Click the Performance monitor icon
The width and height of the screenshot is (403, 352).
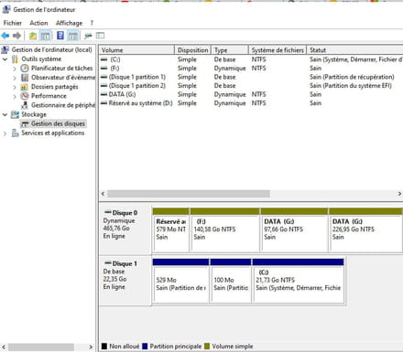pyautogui.click(x=25, y=96)
